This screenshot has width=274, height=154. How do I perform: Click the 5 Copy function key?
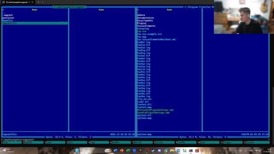click(x=99, y=142)
